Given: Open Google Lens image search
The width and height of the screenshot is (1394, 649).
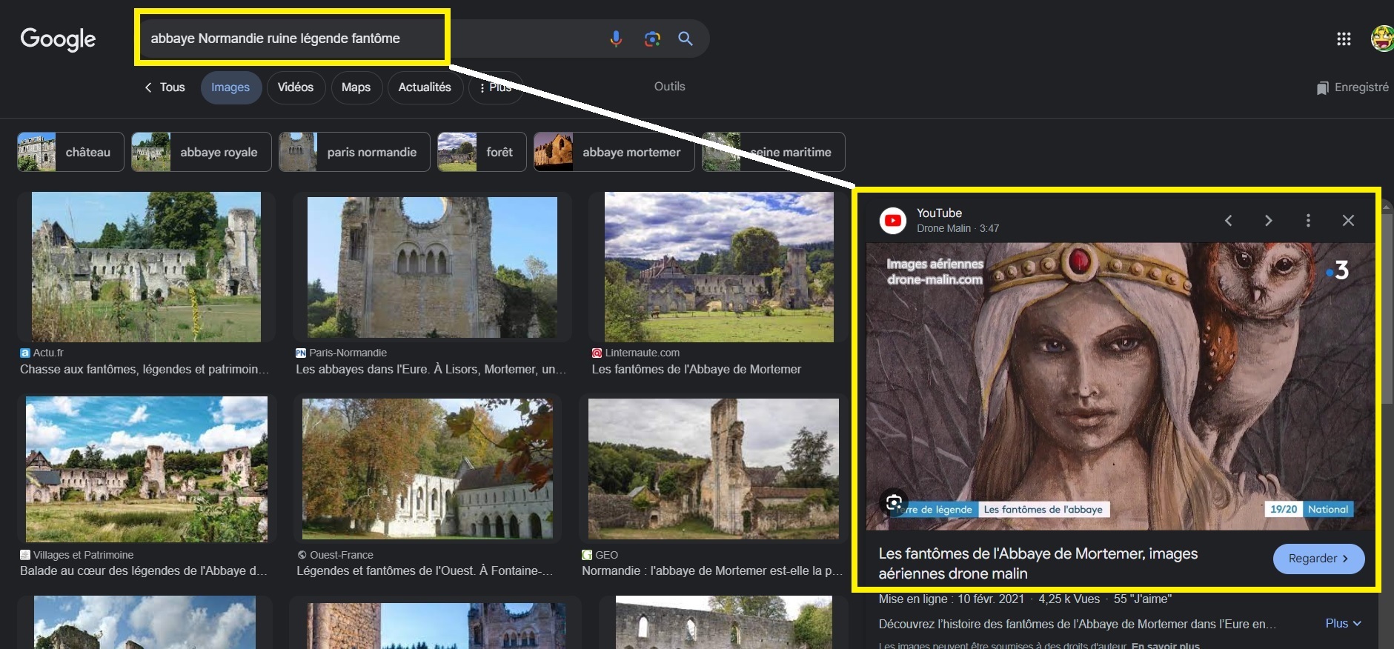Looking at the screenshot, I should 652,39.
